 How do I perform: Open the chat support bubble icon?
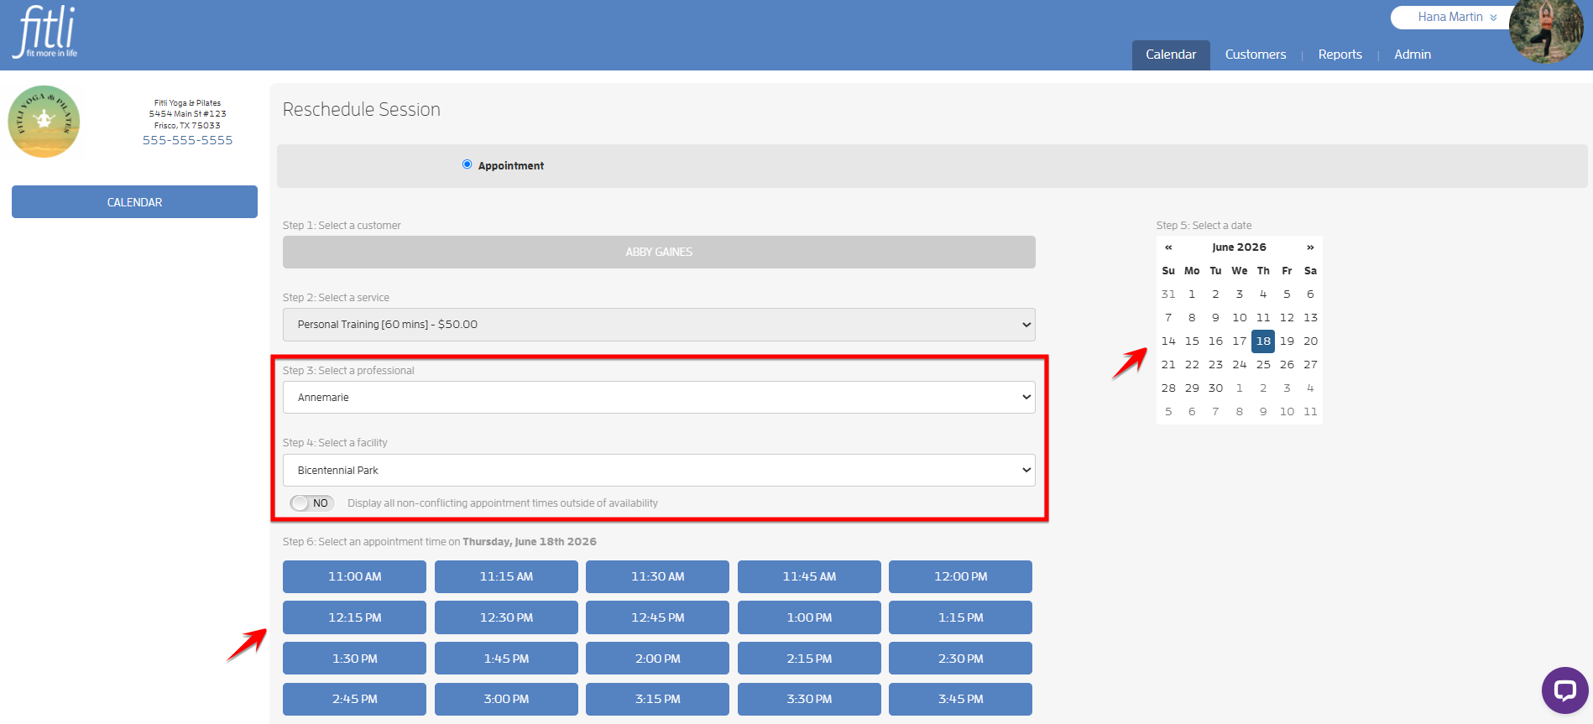1564,690
